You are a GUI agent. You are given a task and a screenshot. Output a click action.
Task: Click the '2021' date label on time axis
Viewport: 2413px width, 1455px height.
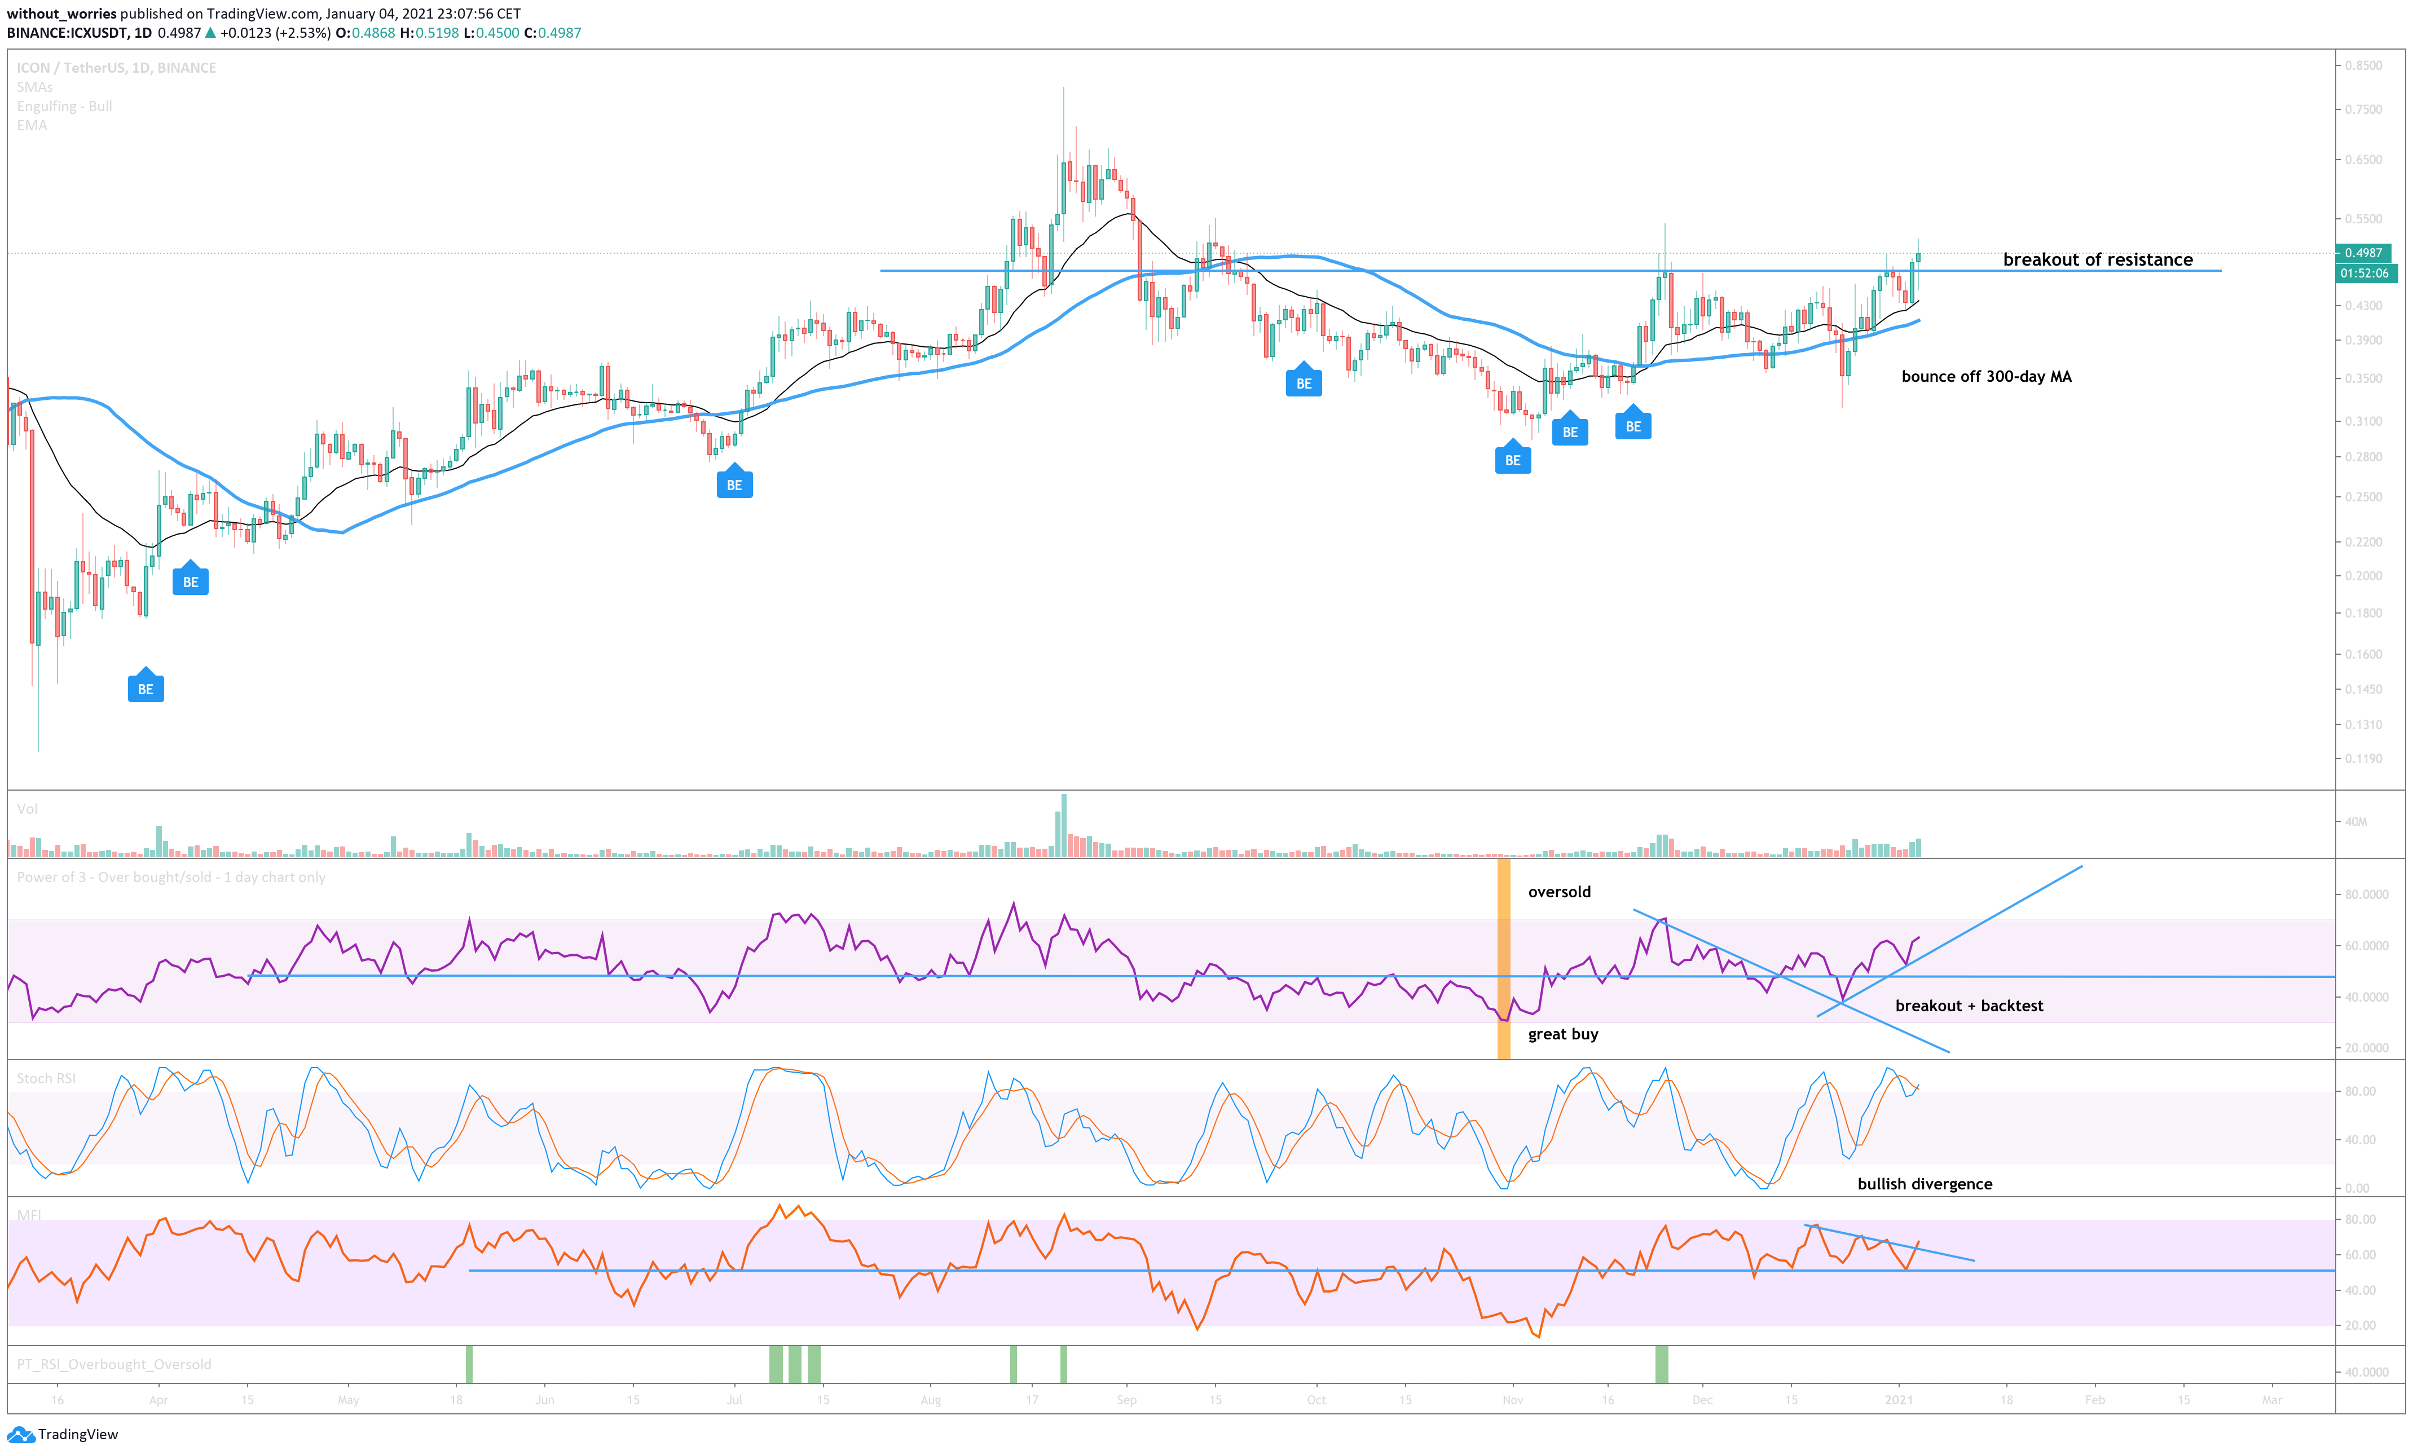[x=1899, y=1400]
